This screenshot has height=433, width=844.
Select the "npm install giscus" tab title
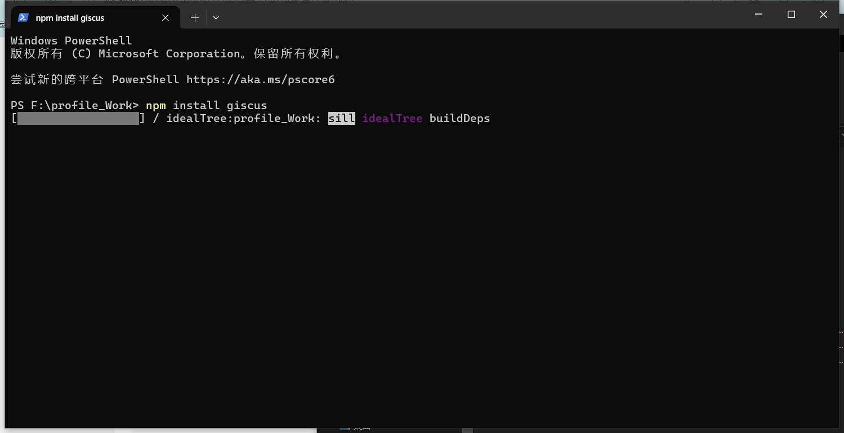70,17
